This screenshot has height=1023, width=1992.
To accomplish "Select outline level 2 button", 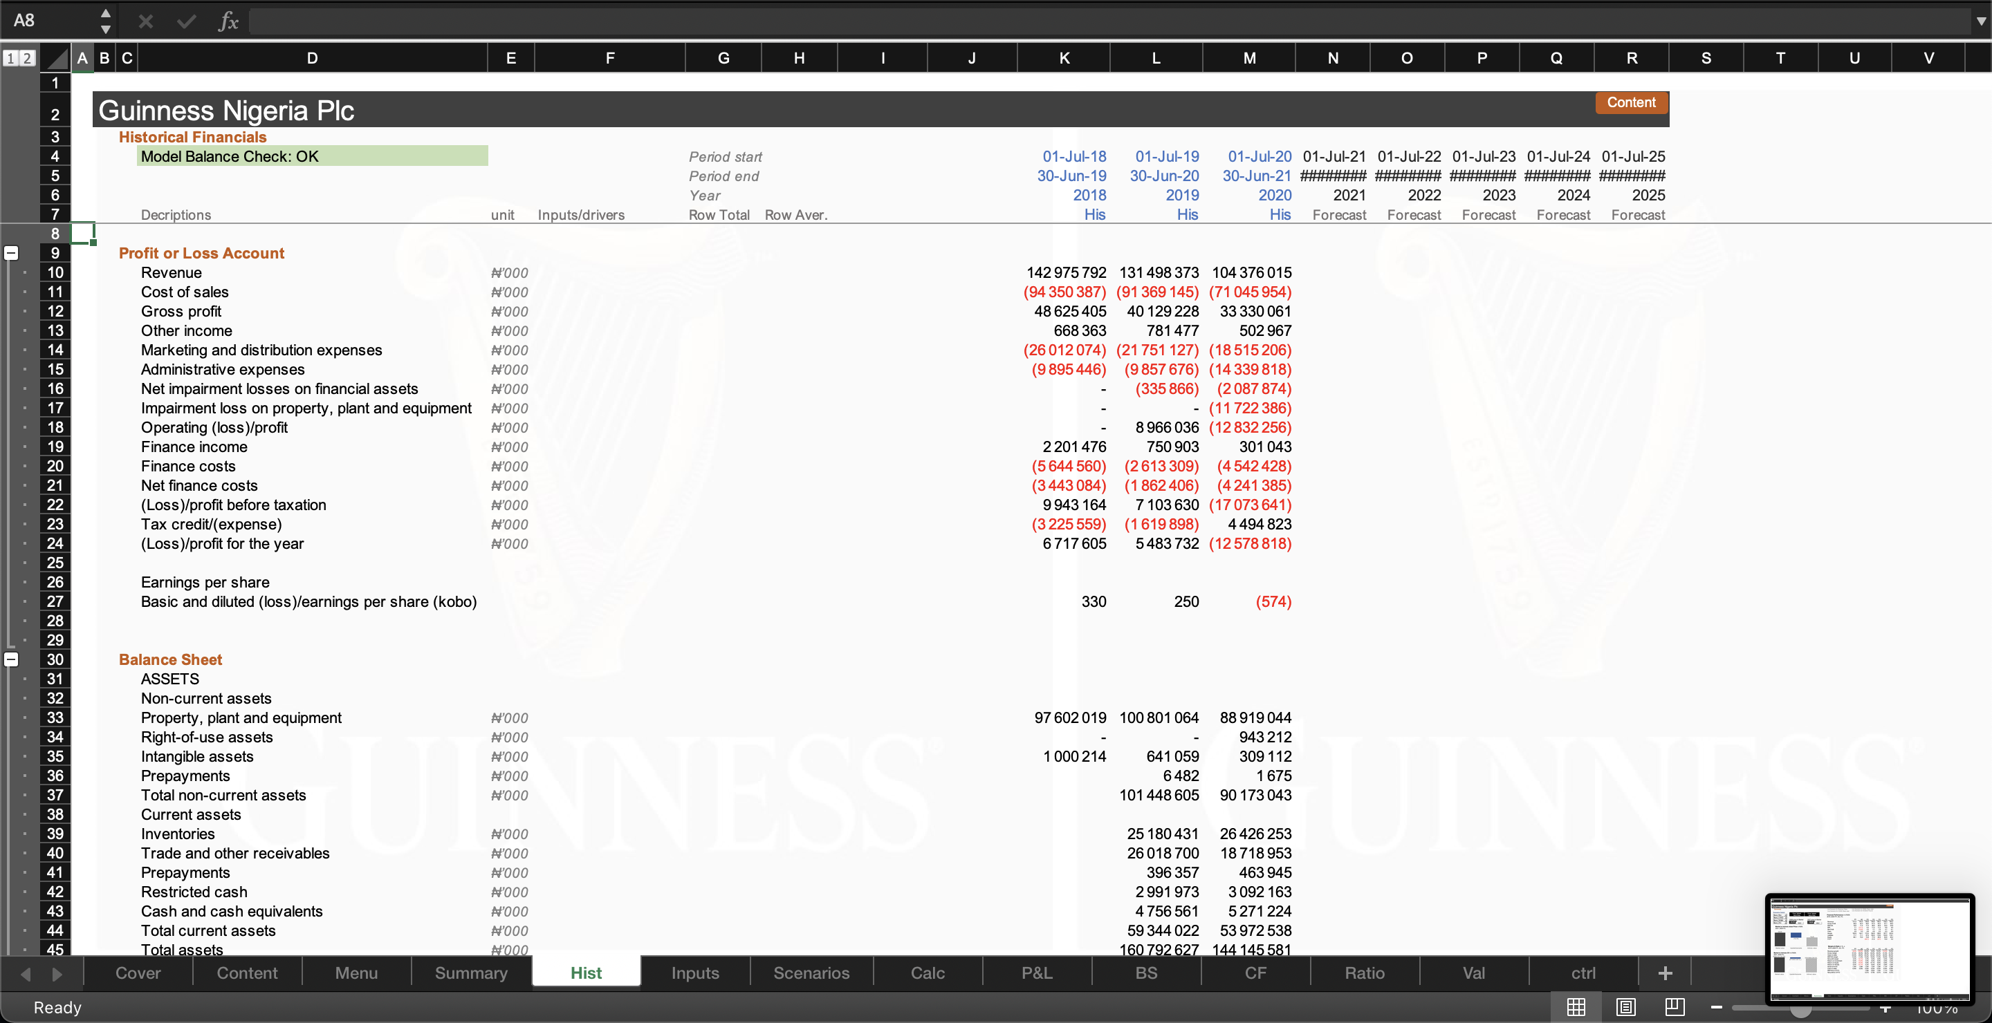I will (x=27, y=58).
